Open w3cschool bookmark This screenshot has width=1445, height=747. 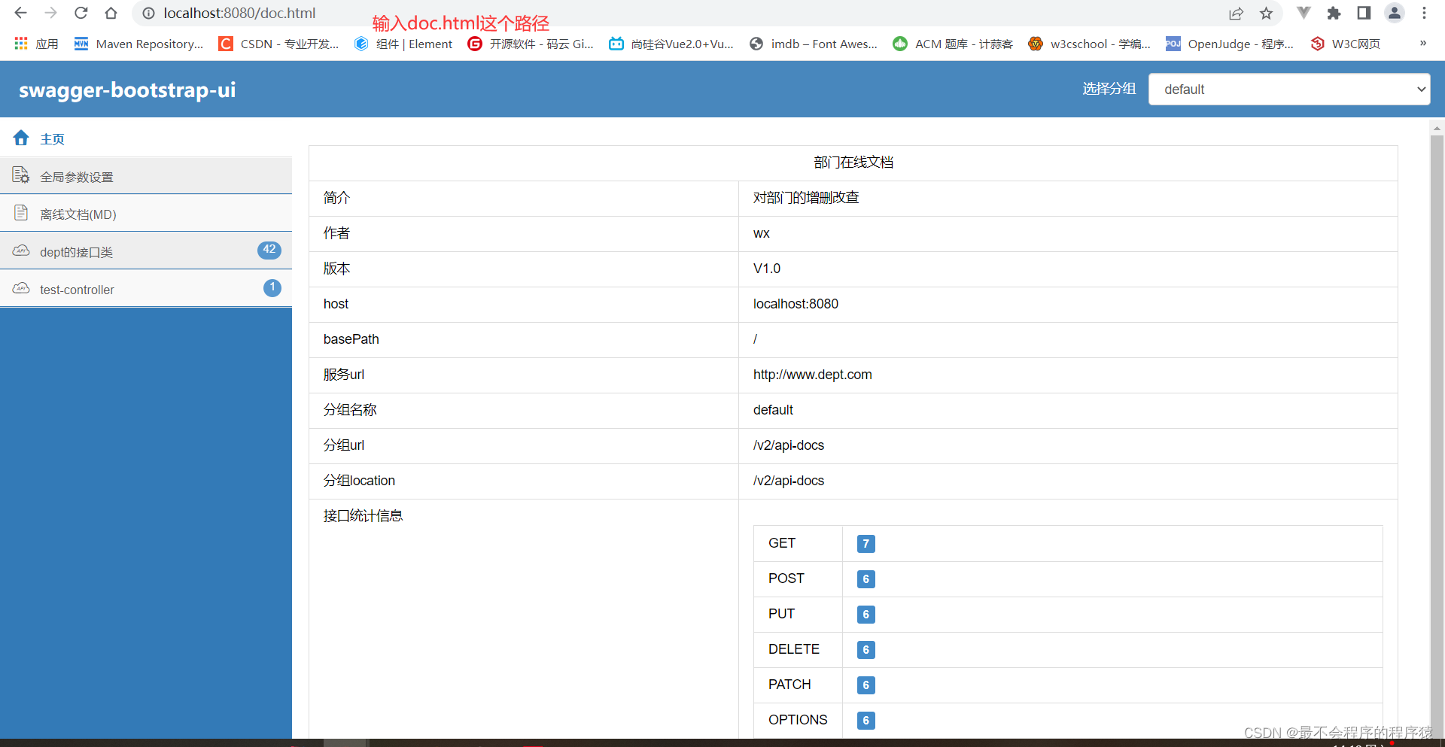[x=1089, y=44]
